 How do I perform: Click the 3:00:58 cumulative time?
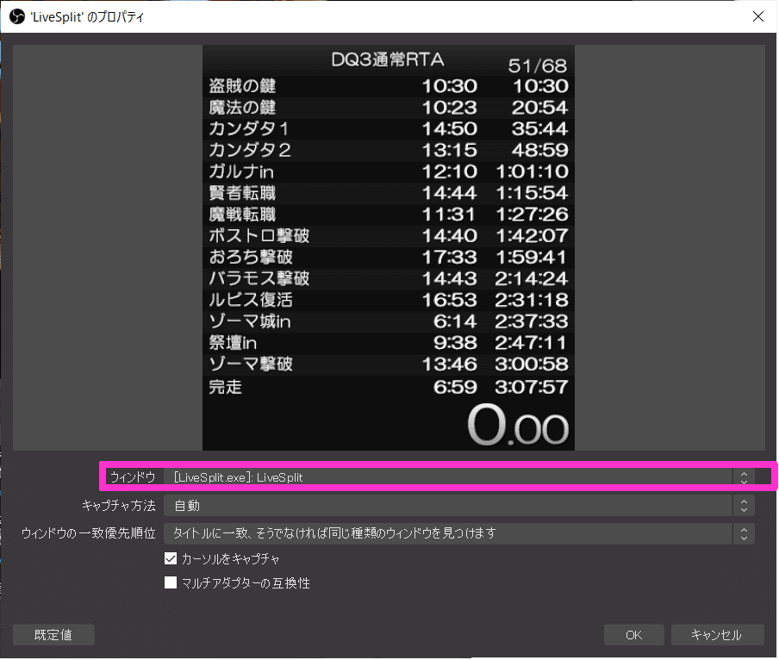(x=531, y=364)
